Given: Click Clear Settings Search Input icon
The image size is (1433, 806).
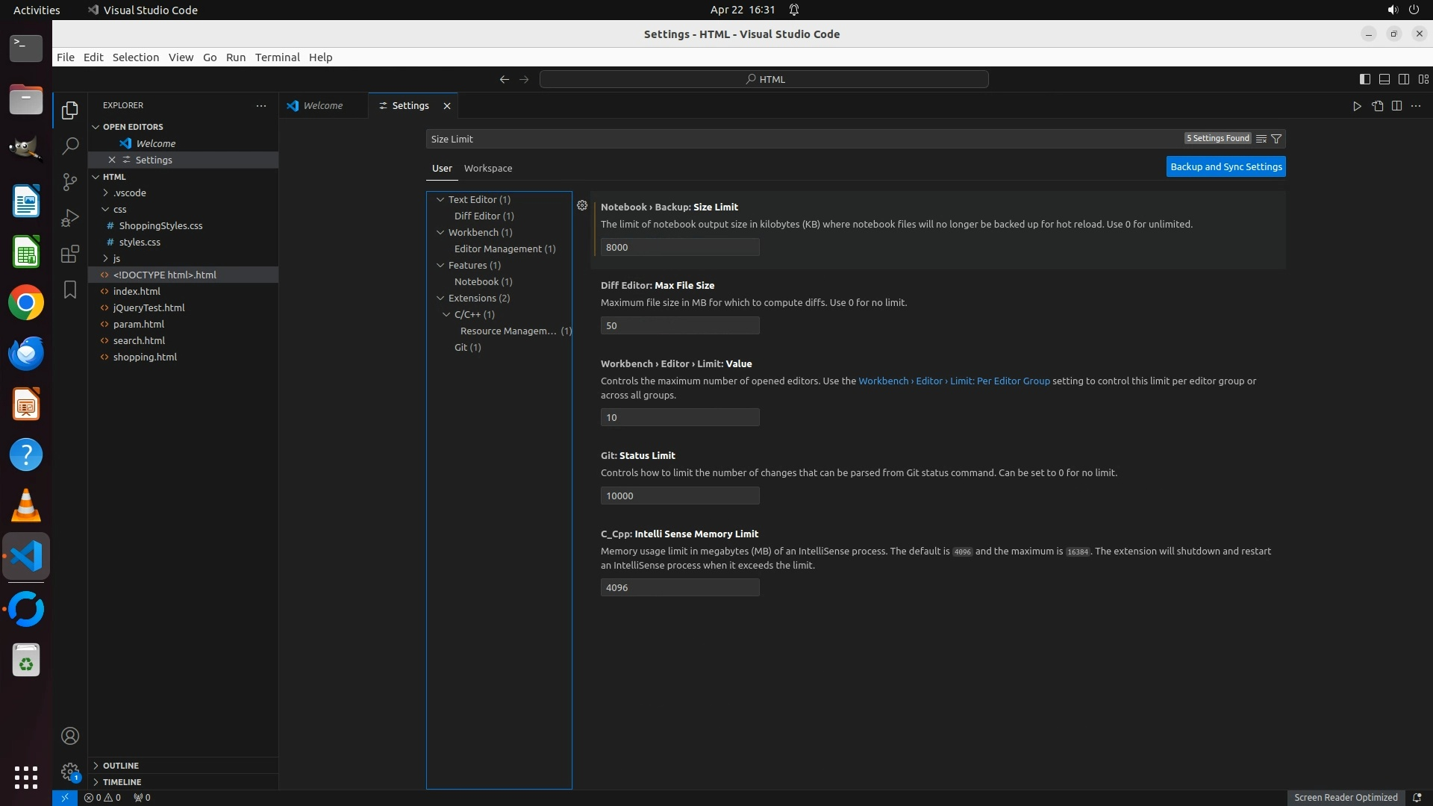Looking at the screenshot, I should tap(1261, 139).
